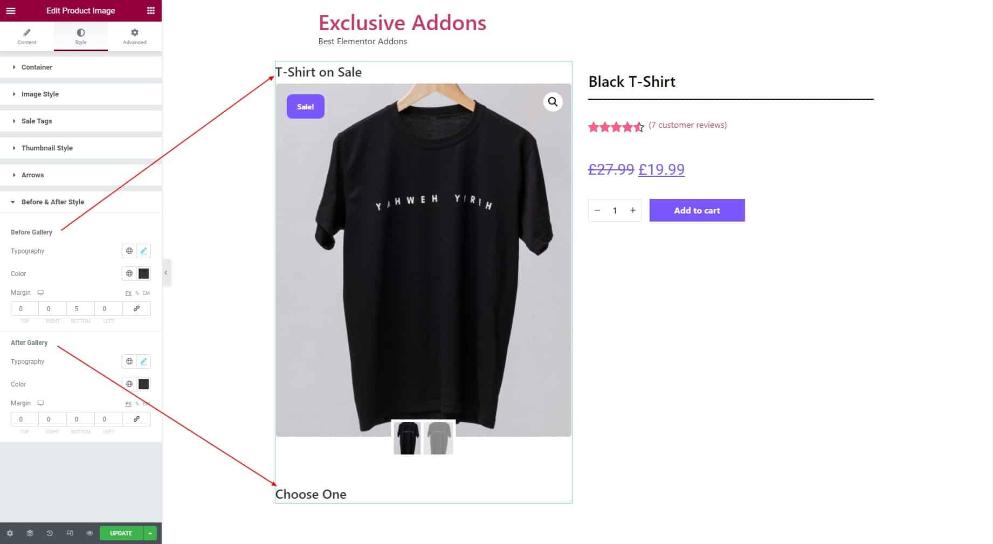
Task: Open the widgets grid icon
Action: click(151, 11)
